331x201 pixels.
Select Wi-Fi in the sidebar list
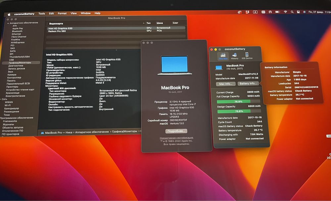8,105
